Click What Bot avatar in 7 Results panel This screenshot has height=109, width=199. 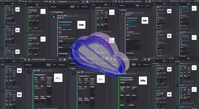tap(54, 17)
